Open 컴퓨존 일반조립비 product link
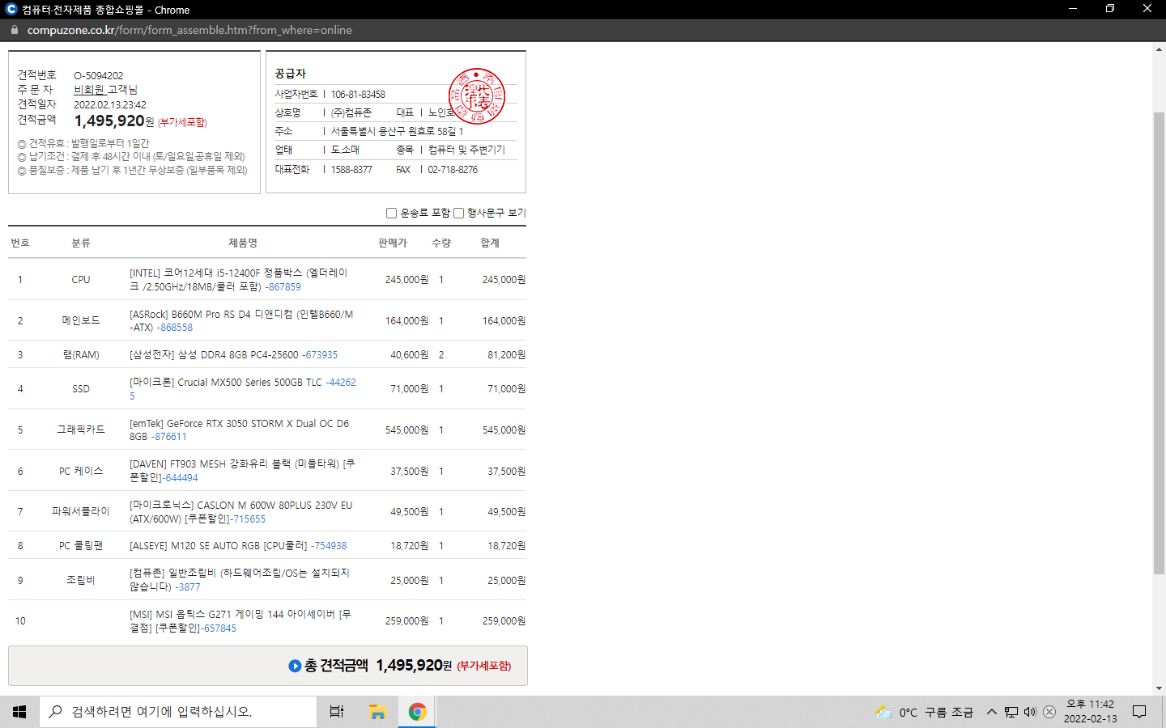The width and height of the screenshot is (1166, 728). point(240,580)
